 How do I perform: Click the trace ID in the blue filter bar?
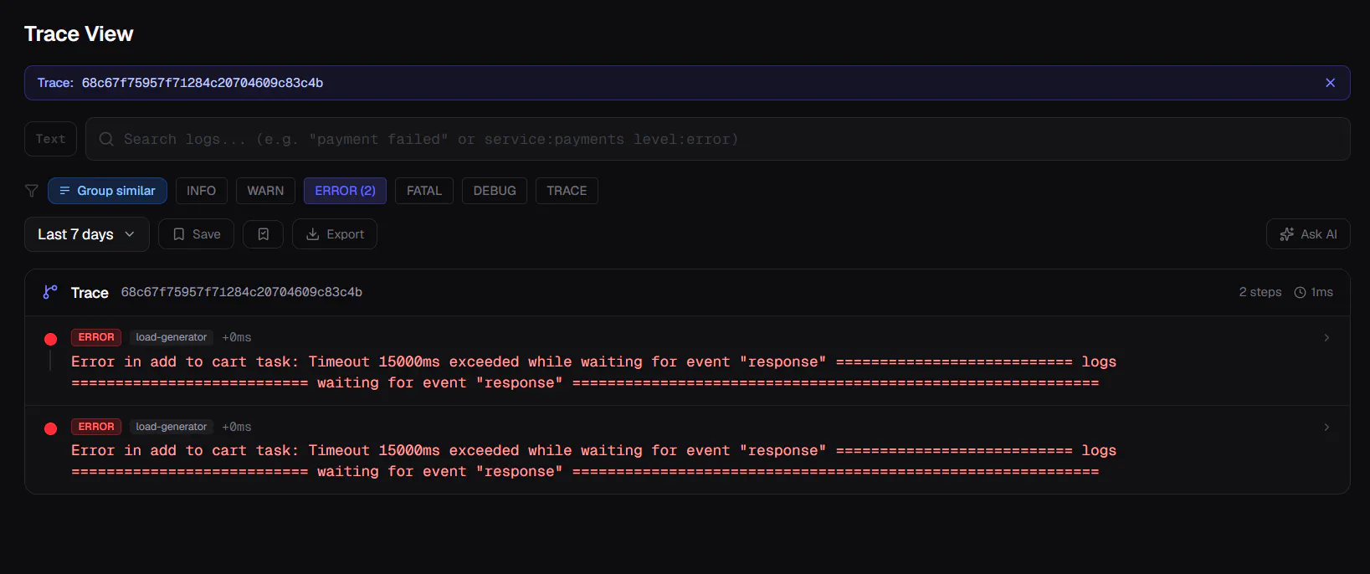(203, 83)
